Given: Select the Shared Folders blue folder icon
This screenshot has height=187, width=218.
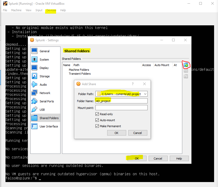Looking at the screenshot, I should pos(34,118).
